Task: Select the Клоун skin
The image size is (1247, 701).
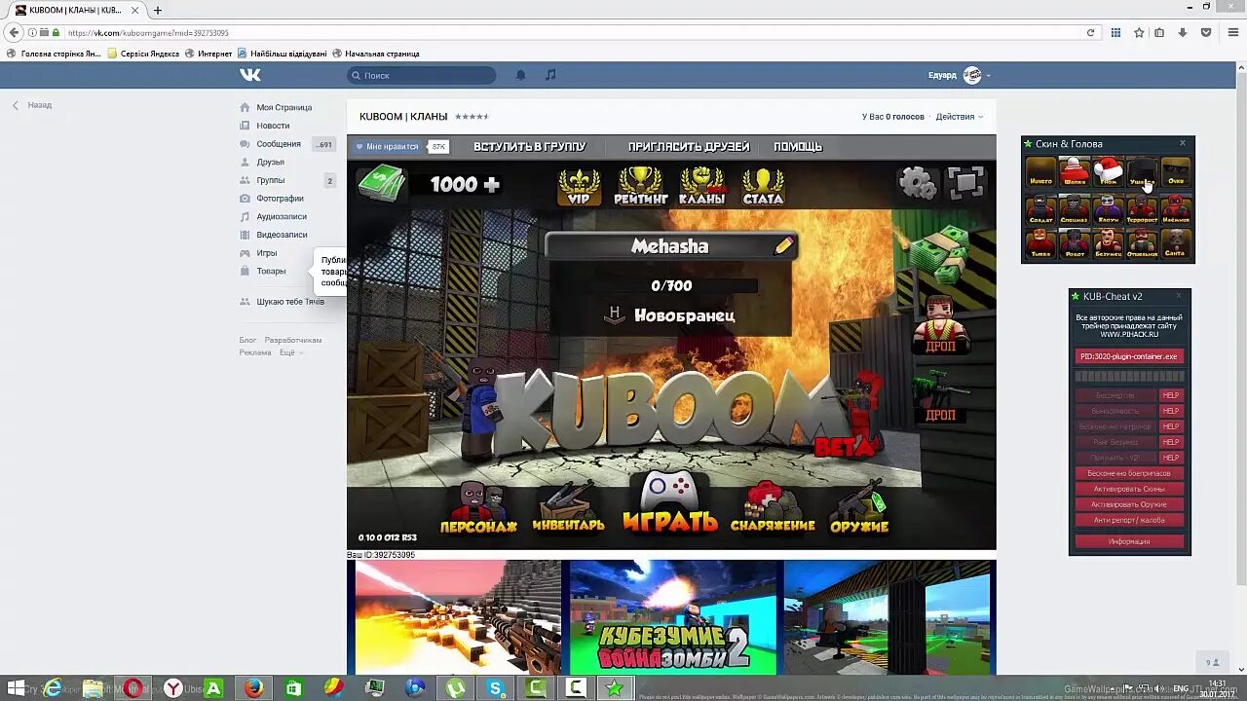Action: (x=1108, y=208)
